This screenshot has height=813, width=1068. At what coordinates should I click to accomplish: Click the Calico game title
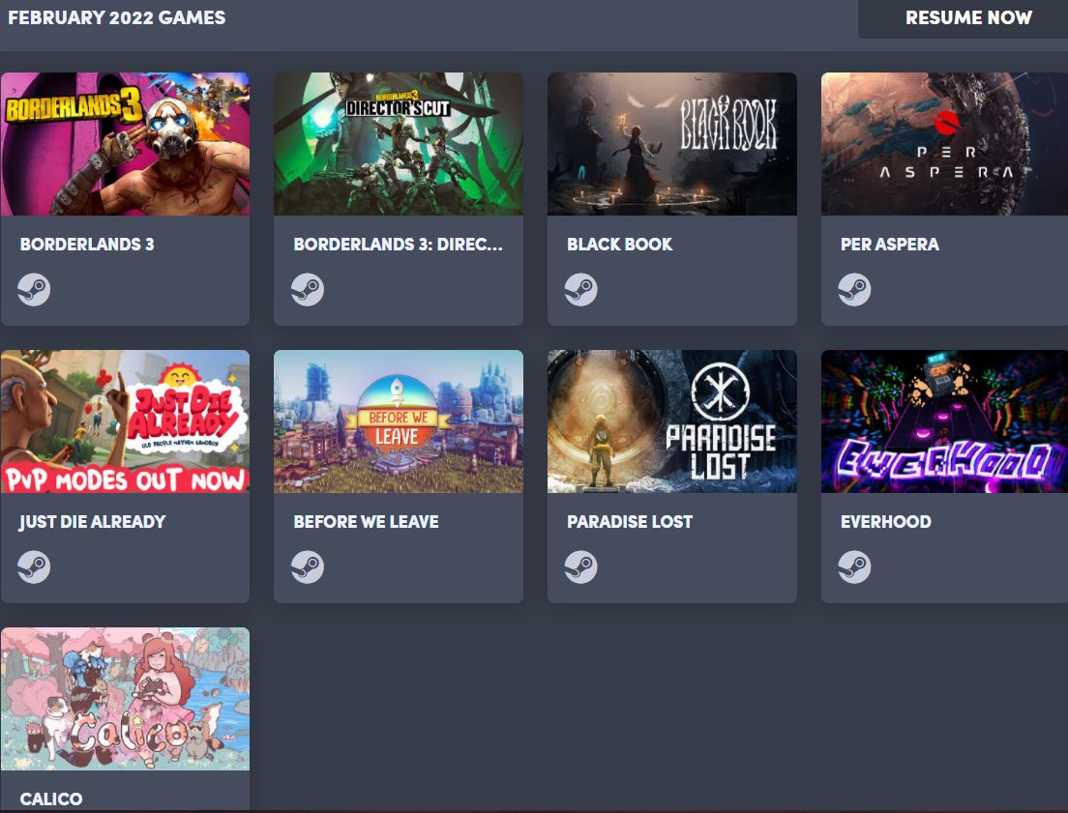point(51,798)
